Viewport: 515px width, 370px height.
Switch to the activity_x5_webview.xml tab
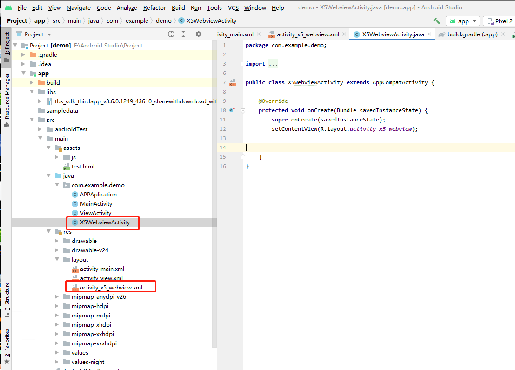tap(307, 34)
